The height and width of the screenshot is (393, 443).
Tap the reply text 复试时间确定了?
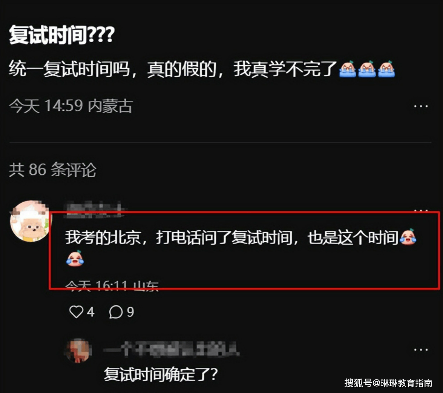coord(161,375)
